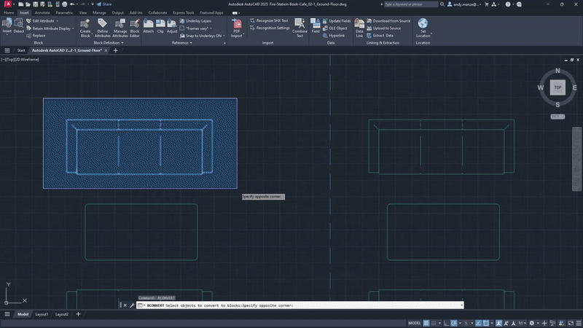The height and width of the screenshot is (328, 583).
Task: Expand Block Definition panel
Action: click(x=109, y=43)
